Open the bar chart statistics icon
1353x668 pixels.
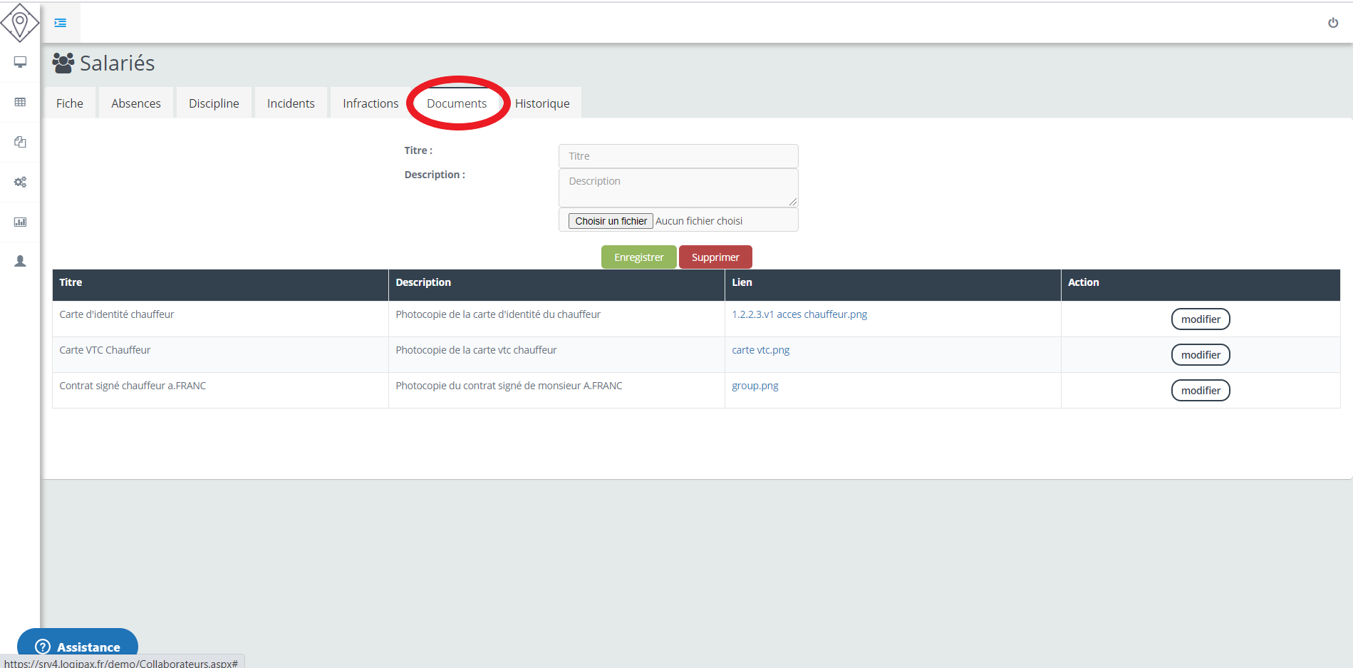point(20,222)
